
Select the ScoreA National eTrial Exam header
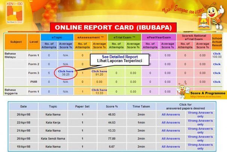tap(192, 37)
